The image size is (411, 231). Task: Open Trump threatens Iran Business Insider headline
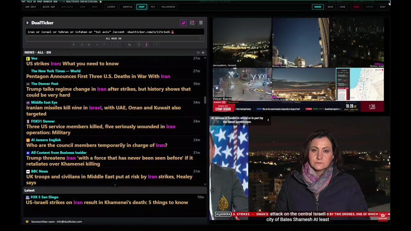[x=109, y=161]
